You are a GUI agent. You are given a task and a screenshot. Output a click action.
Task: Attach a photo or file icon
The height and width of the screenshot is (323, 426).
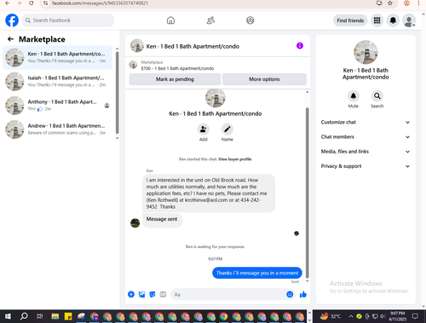(x=141, y=294)
